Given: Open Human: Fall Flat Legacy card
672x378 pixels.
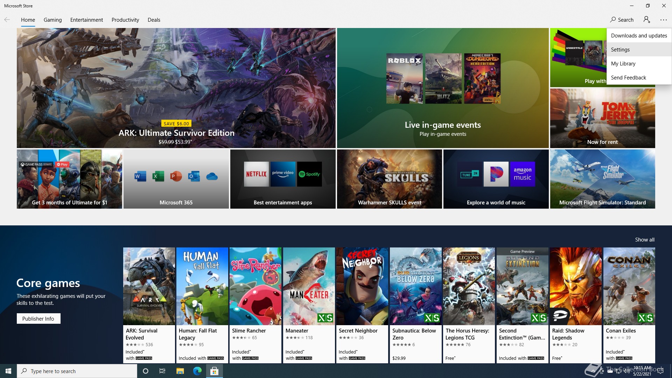Looking at the screenshot, I should click(202, 305).
